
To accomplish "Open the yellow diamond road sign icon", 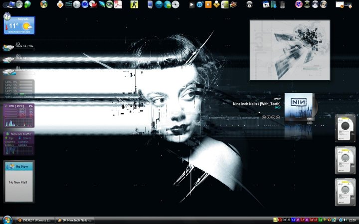I will click(x=216, y=4).
